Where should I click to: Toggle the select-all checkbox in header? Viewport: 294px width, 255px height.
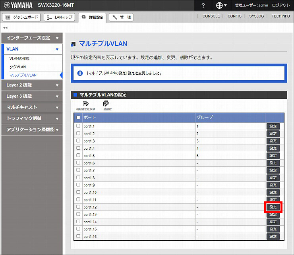(78, 118)
